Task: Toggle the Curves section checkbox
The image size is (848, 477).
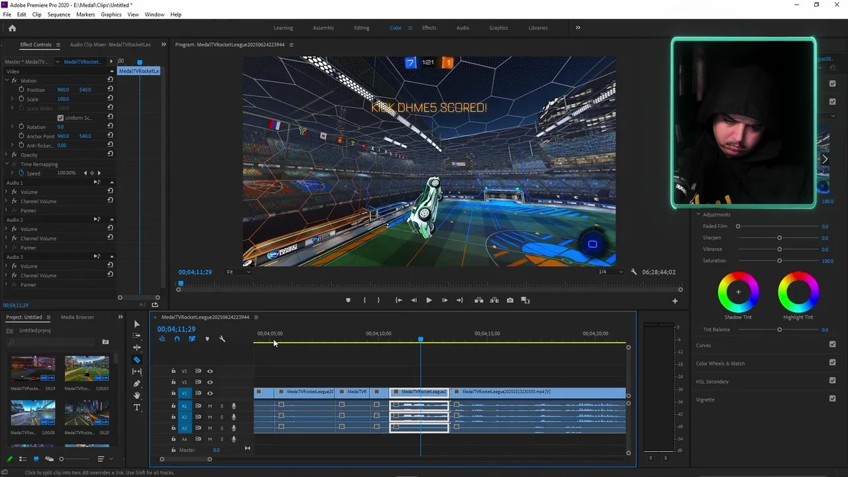Action: pyautogui.click(x=832, y=344)
